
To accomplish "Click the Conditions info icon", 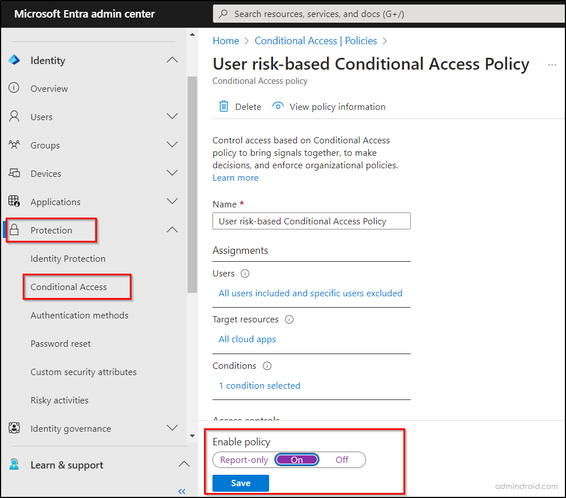I will [x=267, y=366].
